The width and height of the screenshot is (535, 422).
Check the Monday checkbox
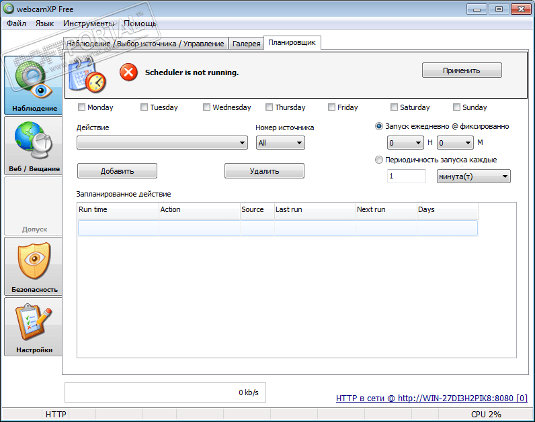(81, 107)
